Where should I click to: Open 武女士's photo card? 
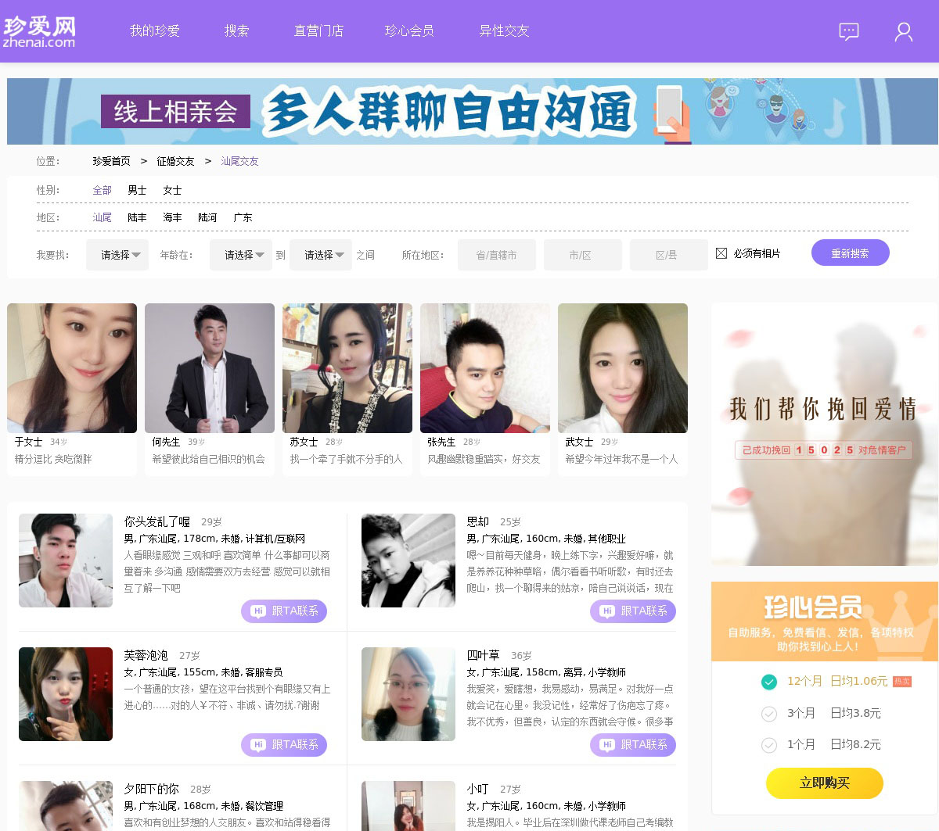623,368
